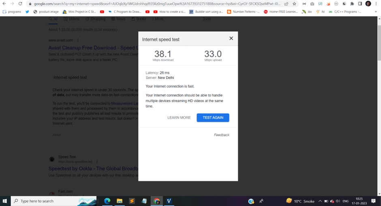Open the Tools search filter

pos(207,19)
